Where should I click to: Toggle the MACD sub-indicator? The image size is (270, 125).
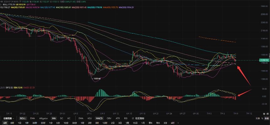pos(99,118)
